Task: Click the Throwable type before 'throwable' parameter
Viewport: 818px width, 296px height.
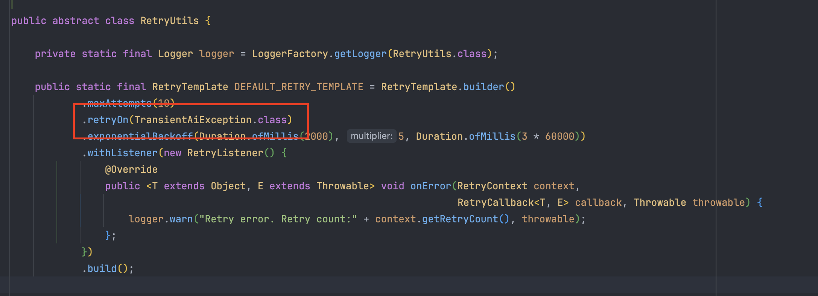Action: click(x=660, y=202)
